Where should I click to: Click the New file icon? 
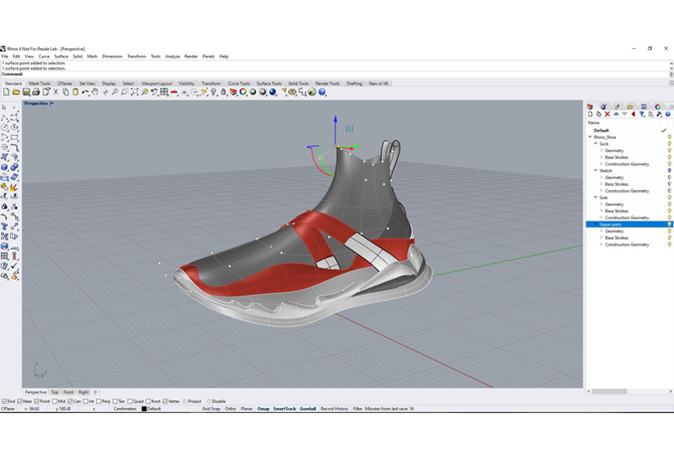point(6,92)
